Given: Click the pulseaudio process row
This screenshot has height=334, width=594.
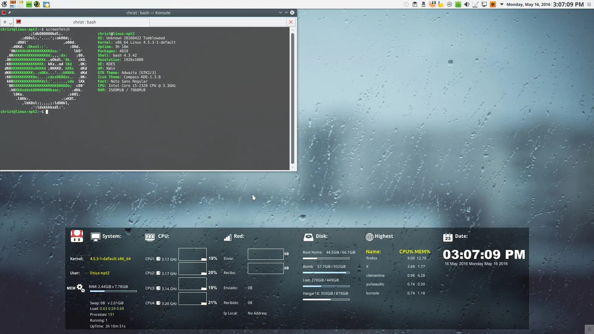Looking at the screenshot, I should click(396, 284).
